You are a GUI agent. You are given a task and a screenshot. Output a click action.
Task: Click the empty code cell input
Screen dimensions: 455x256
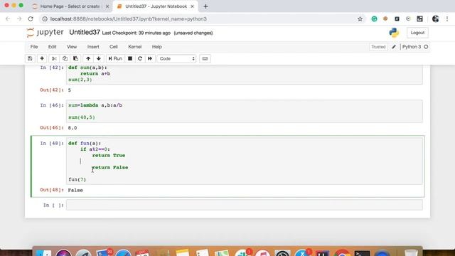pos(245,205)
